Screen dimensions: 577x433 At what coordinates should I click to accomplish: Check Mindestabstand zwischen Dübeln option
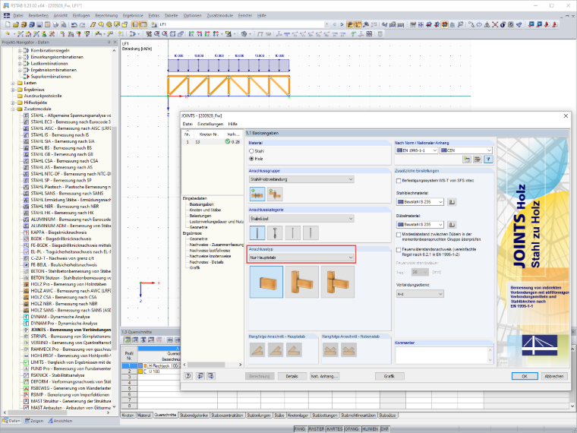click(x=399, y=234)
